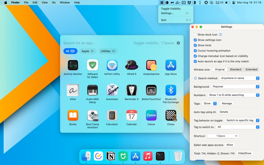Open Dropbox menubar icon
264x165 pixels.
(x=189, y=3)
